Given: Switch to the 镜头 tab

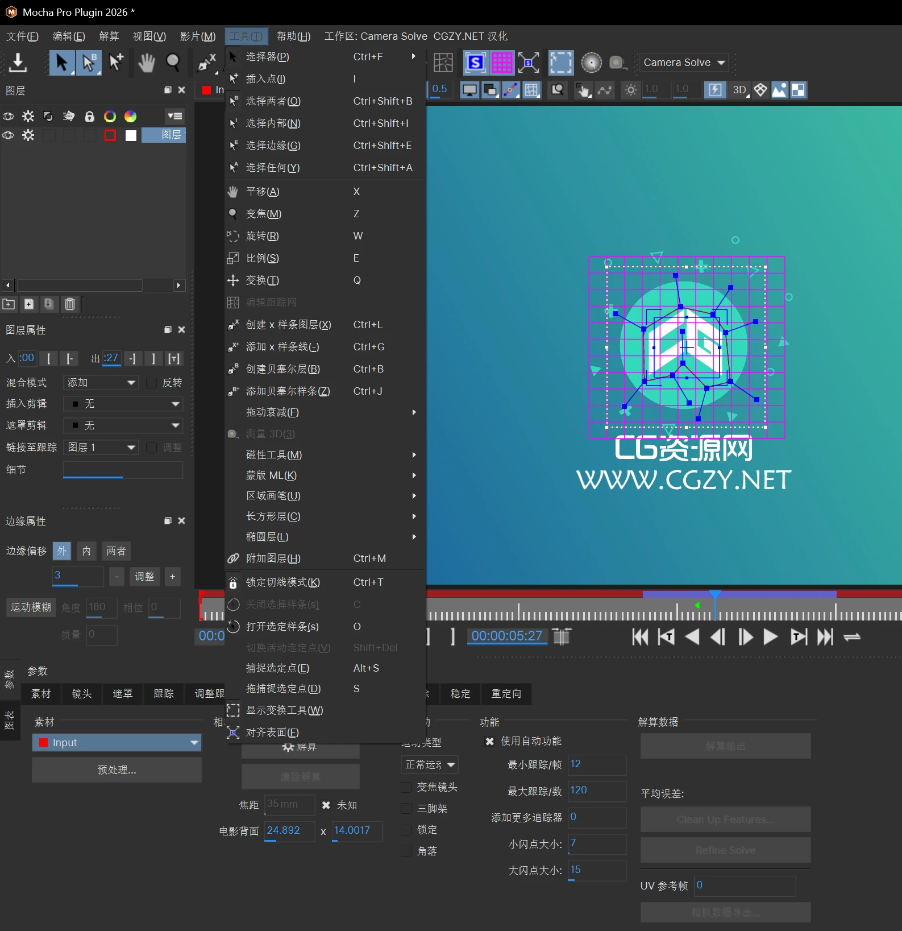Looking at the screenshot, I should coord(81,694).
